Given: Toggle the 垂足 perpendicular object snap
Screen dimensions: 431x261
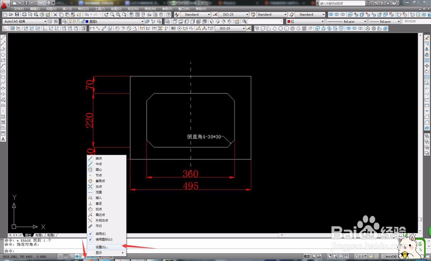Looking at the screenshot, I should click(x=106, y=204).
